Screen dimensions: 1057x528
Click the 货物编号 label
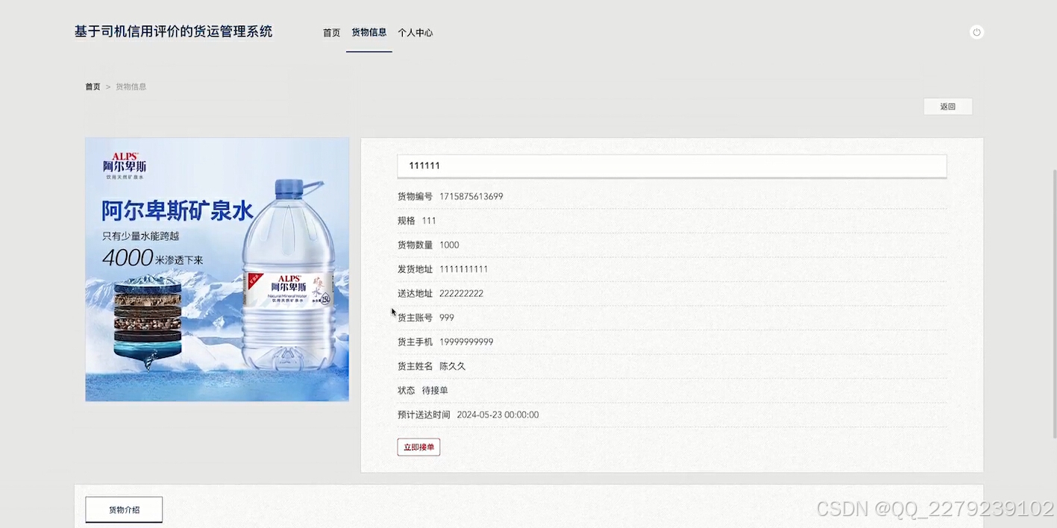pos(415,197)
